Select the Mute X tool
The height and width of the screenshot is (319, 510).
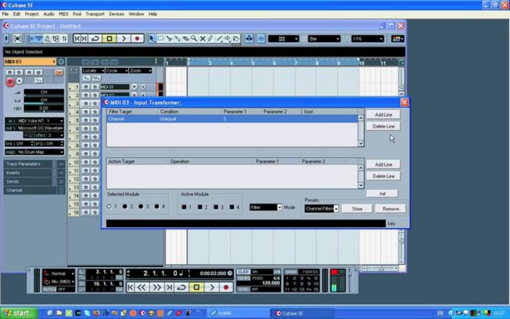pyautogui.click(x=202, y=39)
